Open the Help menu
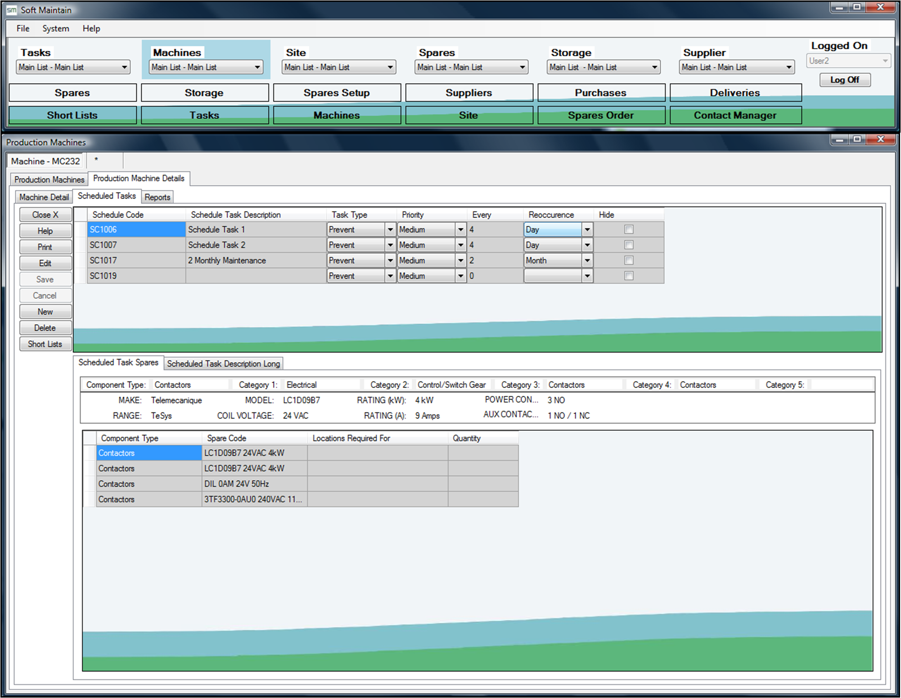The height and width of the screenshot is (698, 901). tap(91, 28)
